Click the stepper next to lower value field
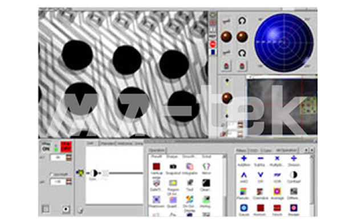Image resolution: width=354 pixels, height=224 pixels. click(x=69, y=182)
